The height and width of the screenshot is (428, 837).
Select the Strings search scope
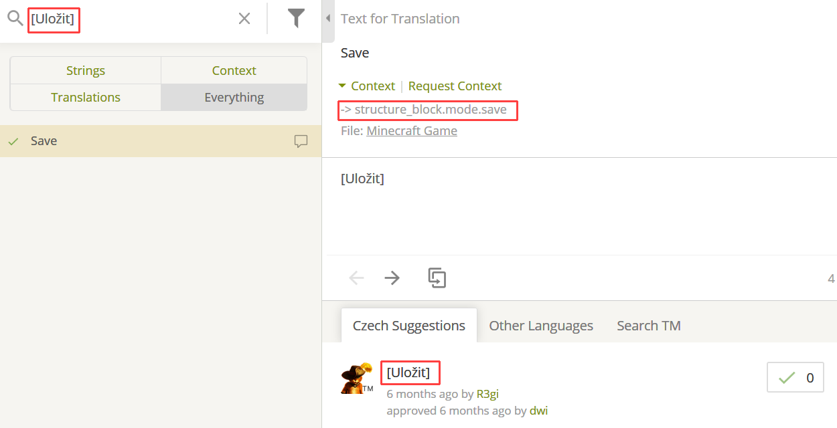click(x=86, y=70)
